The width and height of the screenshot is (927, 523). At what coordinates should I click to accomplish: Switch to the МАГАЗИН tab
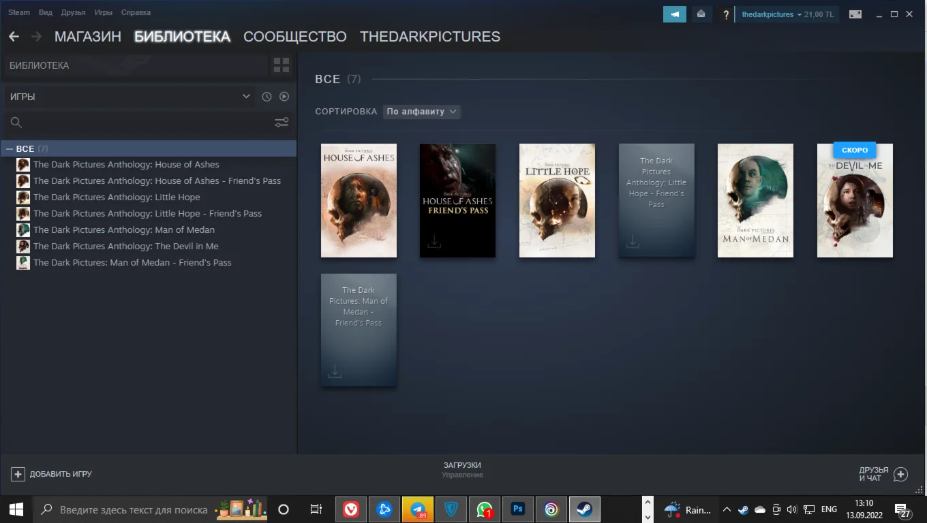pos(87,37)
